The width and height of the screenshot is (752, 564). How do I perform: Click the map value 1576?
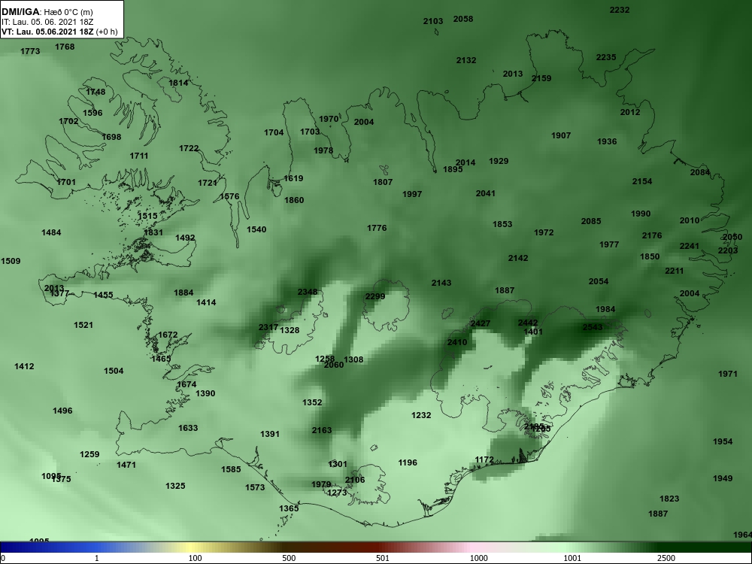click(x=229, y=196)
